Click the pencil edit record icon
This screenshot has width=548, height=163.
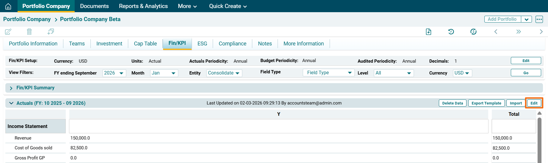point(8,31)
